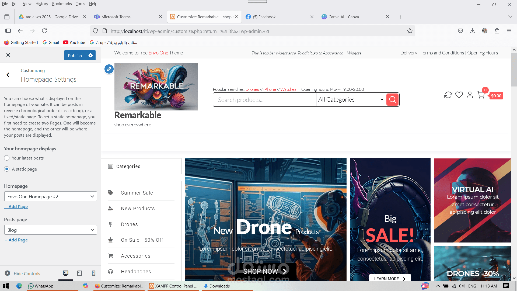Click the publish settings gear icon

coord(90,55)
